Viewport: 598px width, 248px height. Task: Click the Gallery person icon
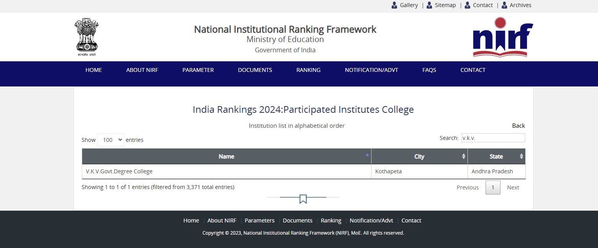[x=394, y=5]
